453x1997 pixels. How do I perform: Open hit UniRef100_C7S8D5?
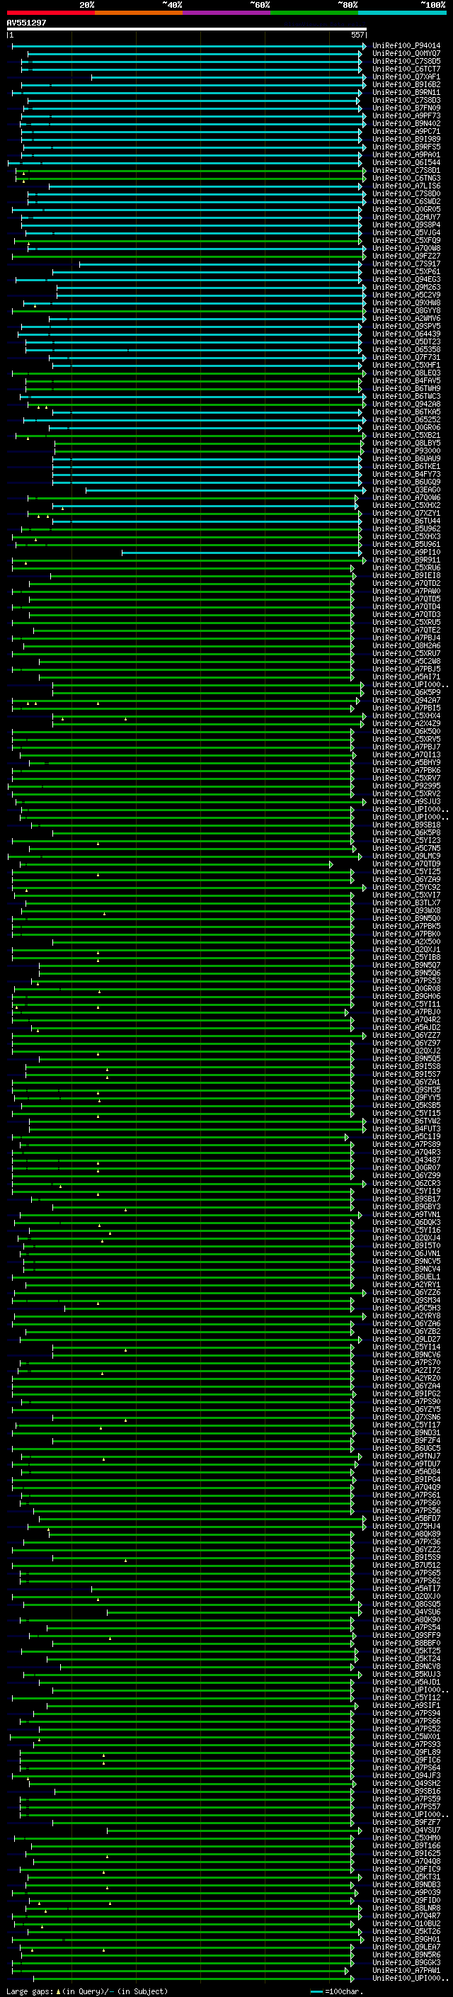pos(406,61)
